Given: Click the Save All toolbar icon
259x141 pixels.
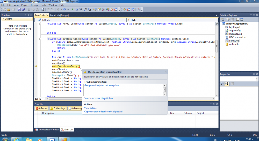Looking at the screenshot, I should click(24, 10).
